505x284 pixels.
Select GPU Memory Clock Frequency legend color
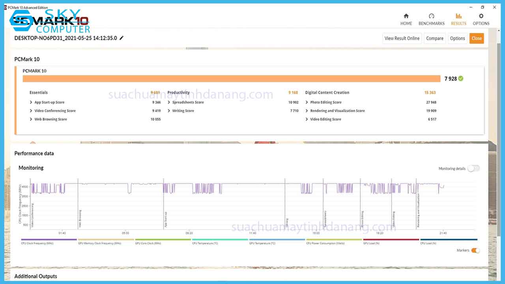pyautogui.click(x=106, y=239)
